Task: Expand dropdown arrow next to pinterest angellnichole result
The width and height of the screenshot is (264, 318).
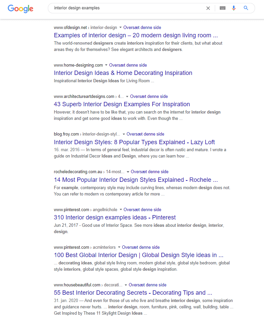Action: click(121, 209)
